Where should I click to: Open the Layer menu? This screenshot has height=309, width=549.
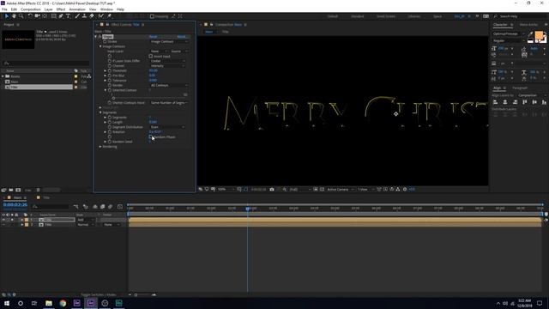[x=49, y=9]
